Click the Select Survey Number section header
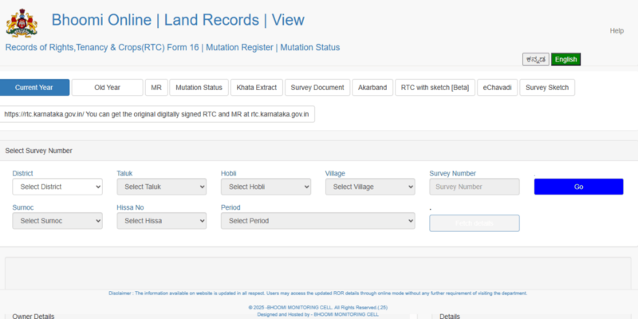The width and height of the screenshot is (638, 319). point(38,151)
